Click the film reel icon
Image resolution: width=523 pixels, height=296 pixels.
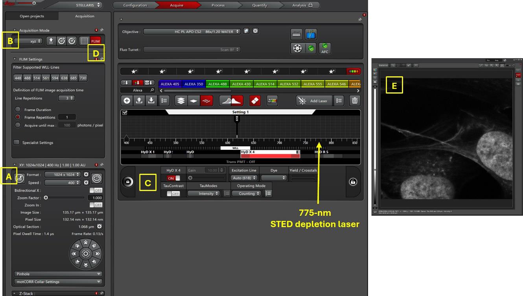(298, 48)
